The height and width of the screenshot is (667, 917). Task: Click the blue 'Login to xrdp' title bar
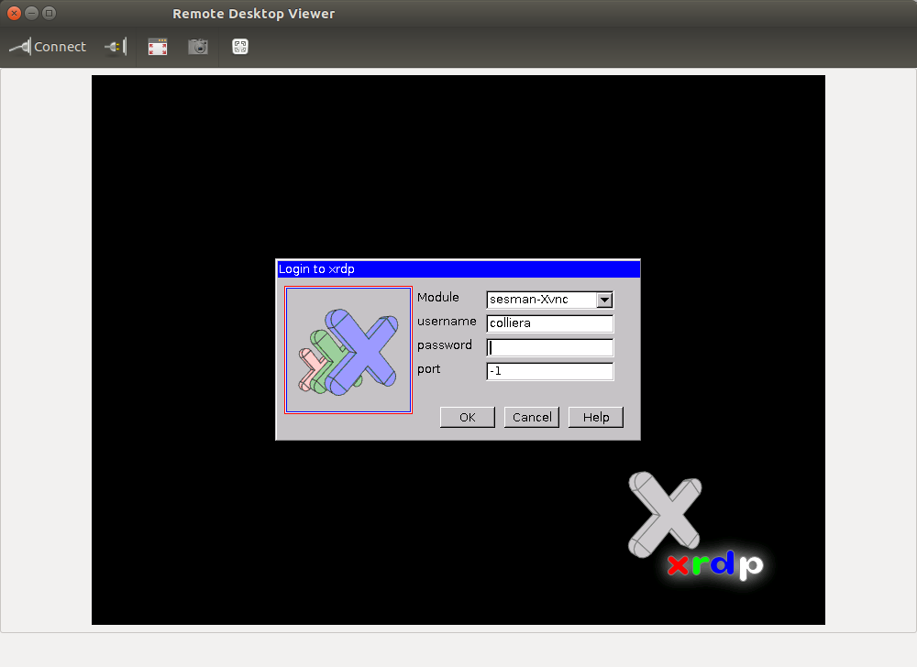458,268
